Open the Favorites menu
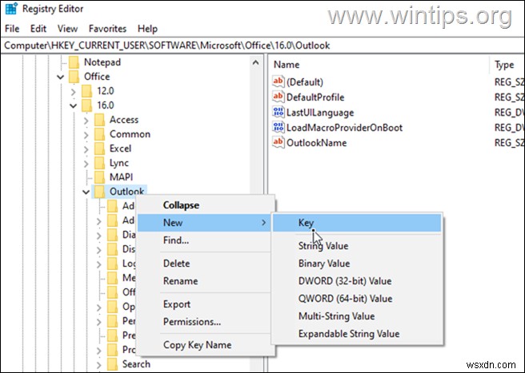The image size is (525, 373). 107,29
